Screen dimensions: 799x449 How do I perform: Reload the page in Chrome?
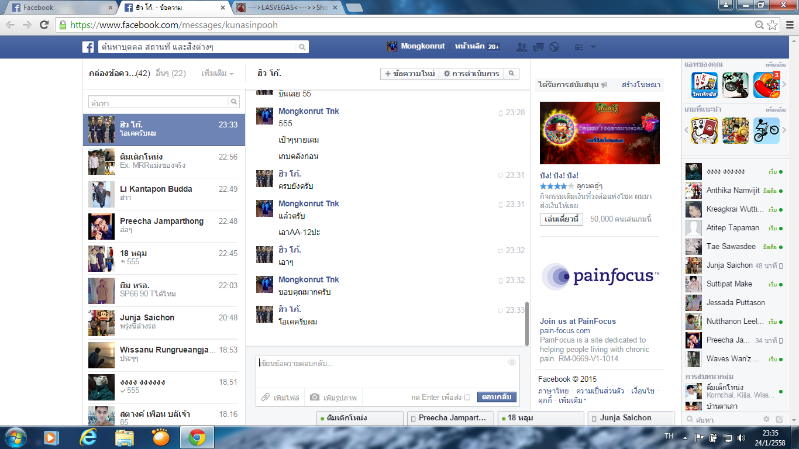[44, 25]
